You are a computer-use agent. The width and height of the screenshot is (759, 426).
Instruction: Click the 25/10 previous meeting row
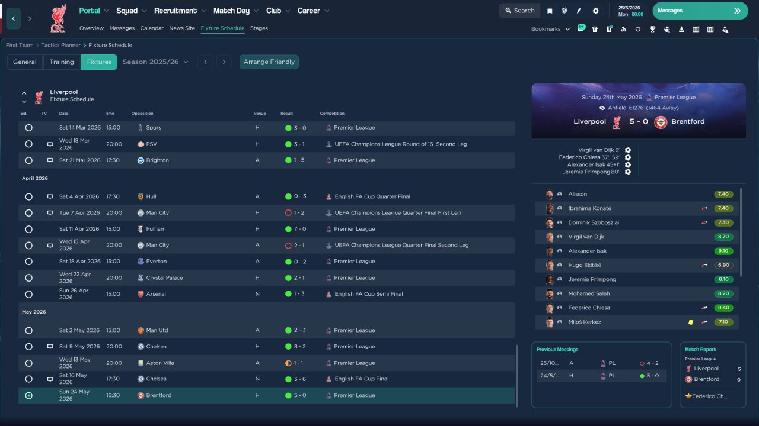[601, 363]
